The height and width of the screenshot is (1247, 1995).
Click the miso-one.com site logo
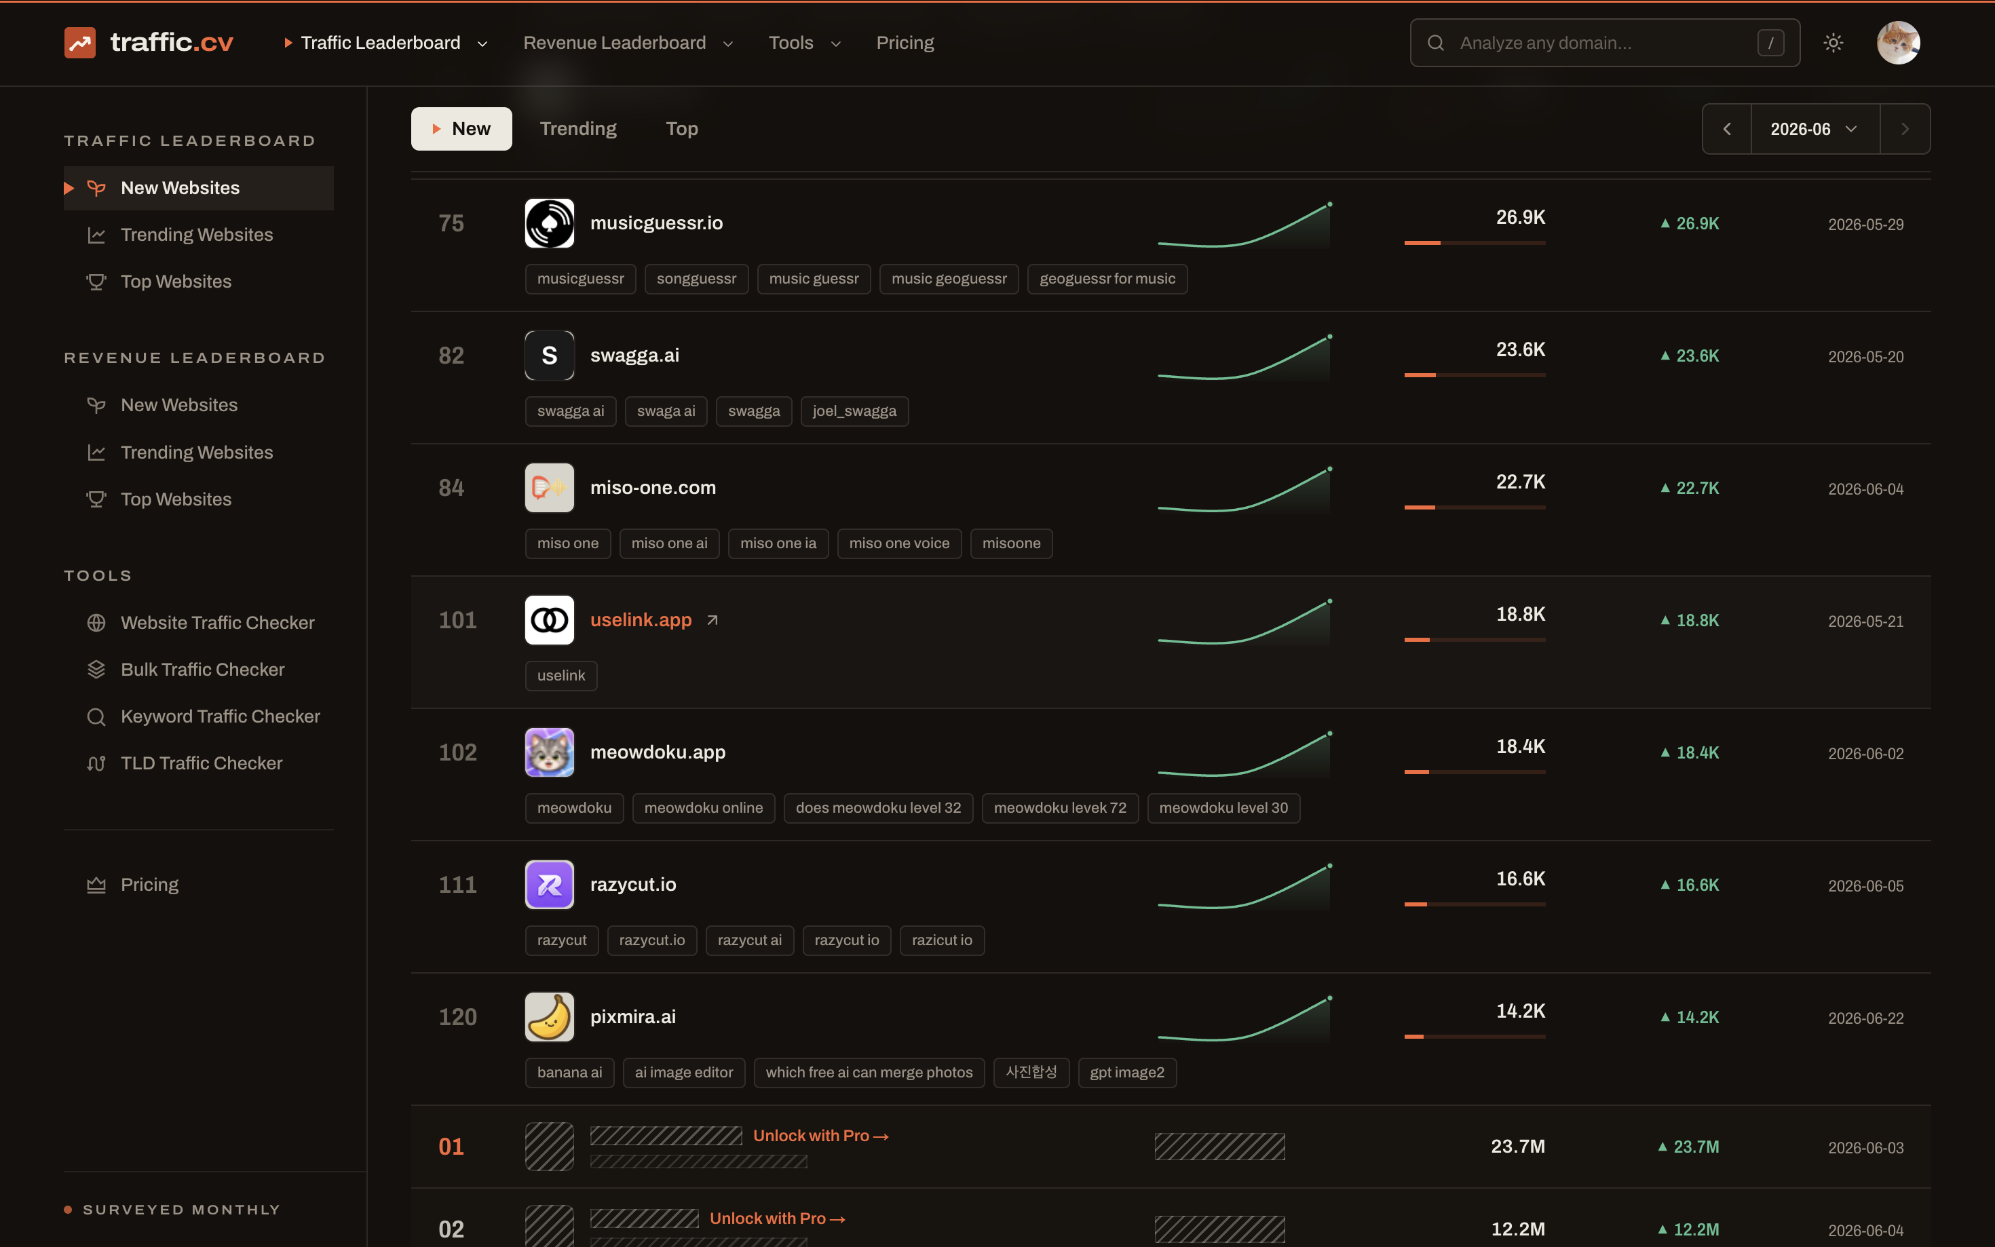549,488
